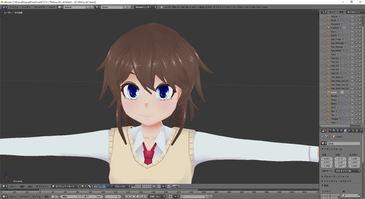Hide the Face object with eye icon

(352, 54)
